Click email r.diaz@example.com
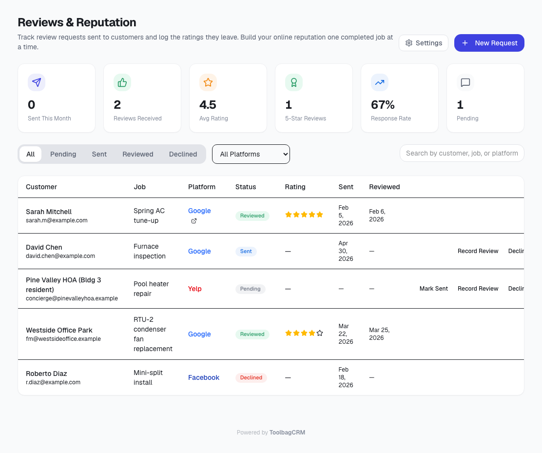542x453 pixels. coord(53,382)
